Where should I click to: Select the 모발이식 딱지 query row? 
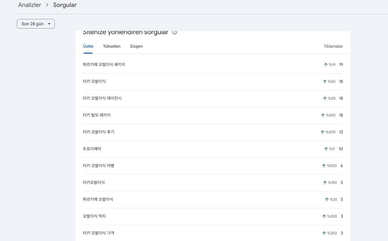[94, 216]
